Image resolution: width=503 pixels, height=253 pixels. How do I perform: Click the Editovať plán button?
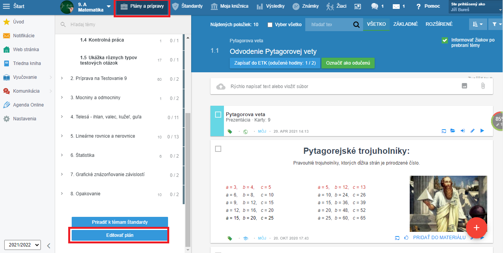pyautogui.click(x=119, y=235)
